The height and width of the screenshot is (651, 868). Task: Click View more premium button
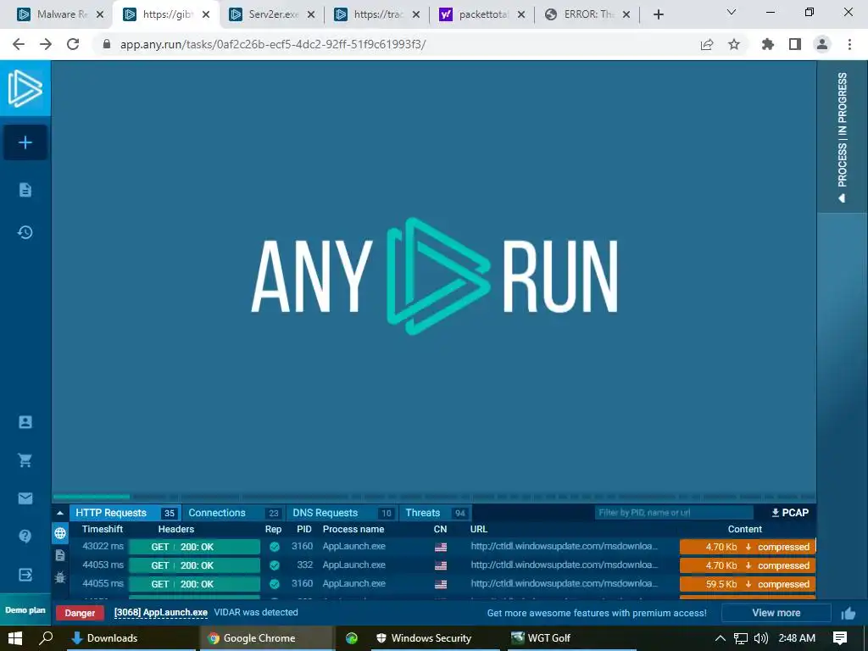pyautogui.click(x=776, y=613)
